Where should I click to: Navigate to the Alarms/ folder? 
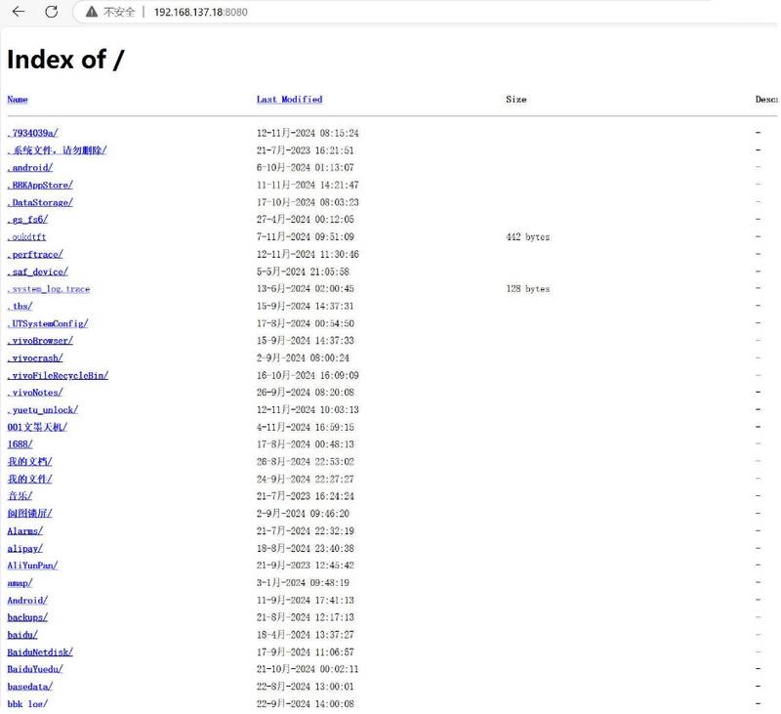pos(24,531)
